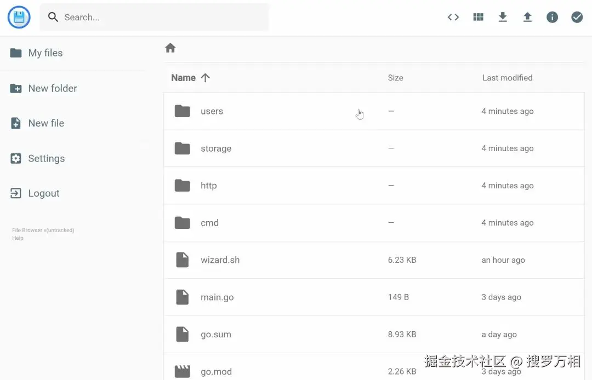592x380 pixels.
Task: Switch view with the grid icon
Action: [x=478, y=17]
